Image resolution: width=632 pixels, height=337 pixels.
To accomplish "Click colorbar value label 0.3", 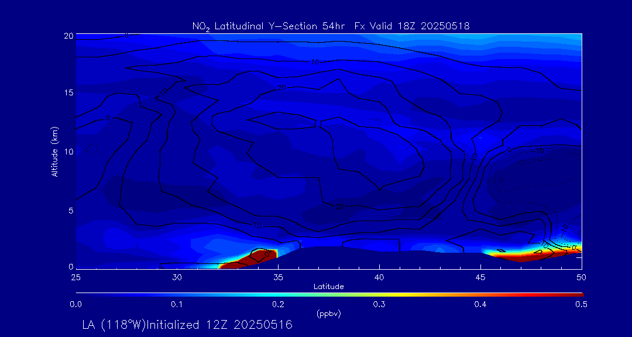I will 379,305.
